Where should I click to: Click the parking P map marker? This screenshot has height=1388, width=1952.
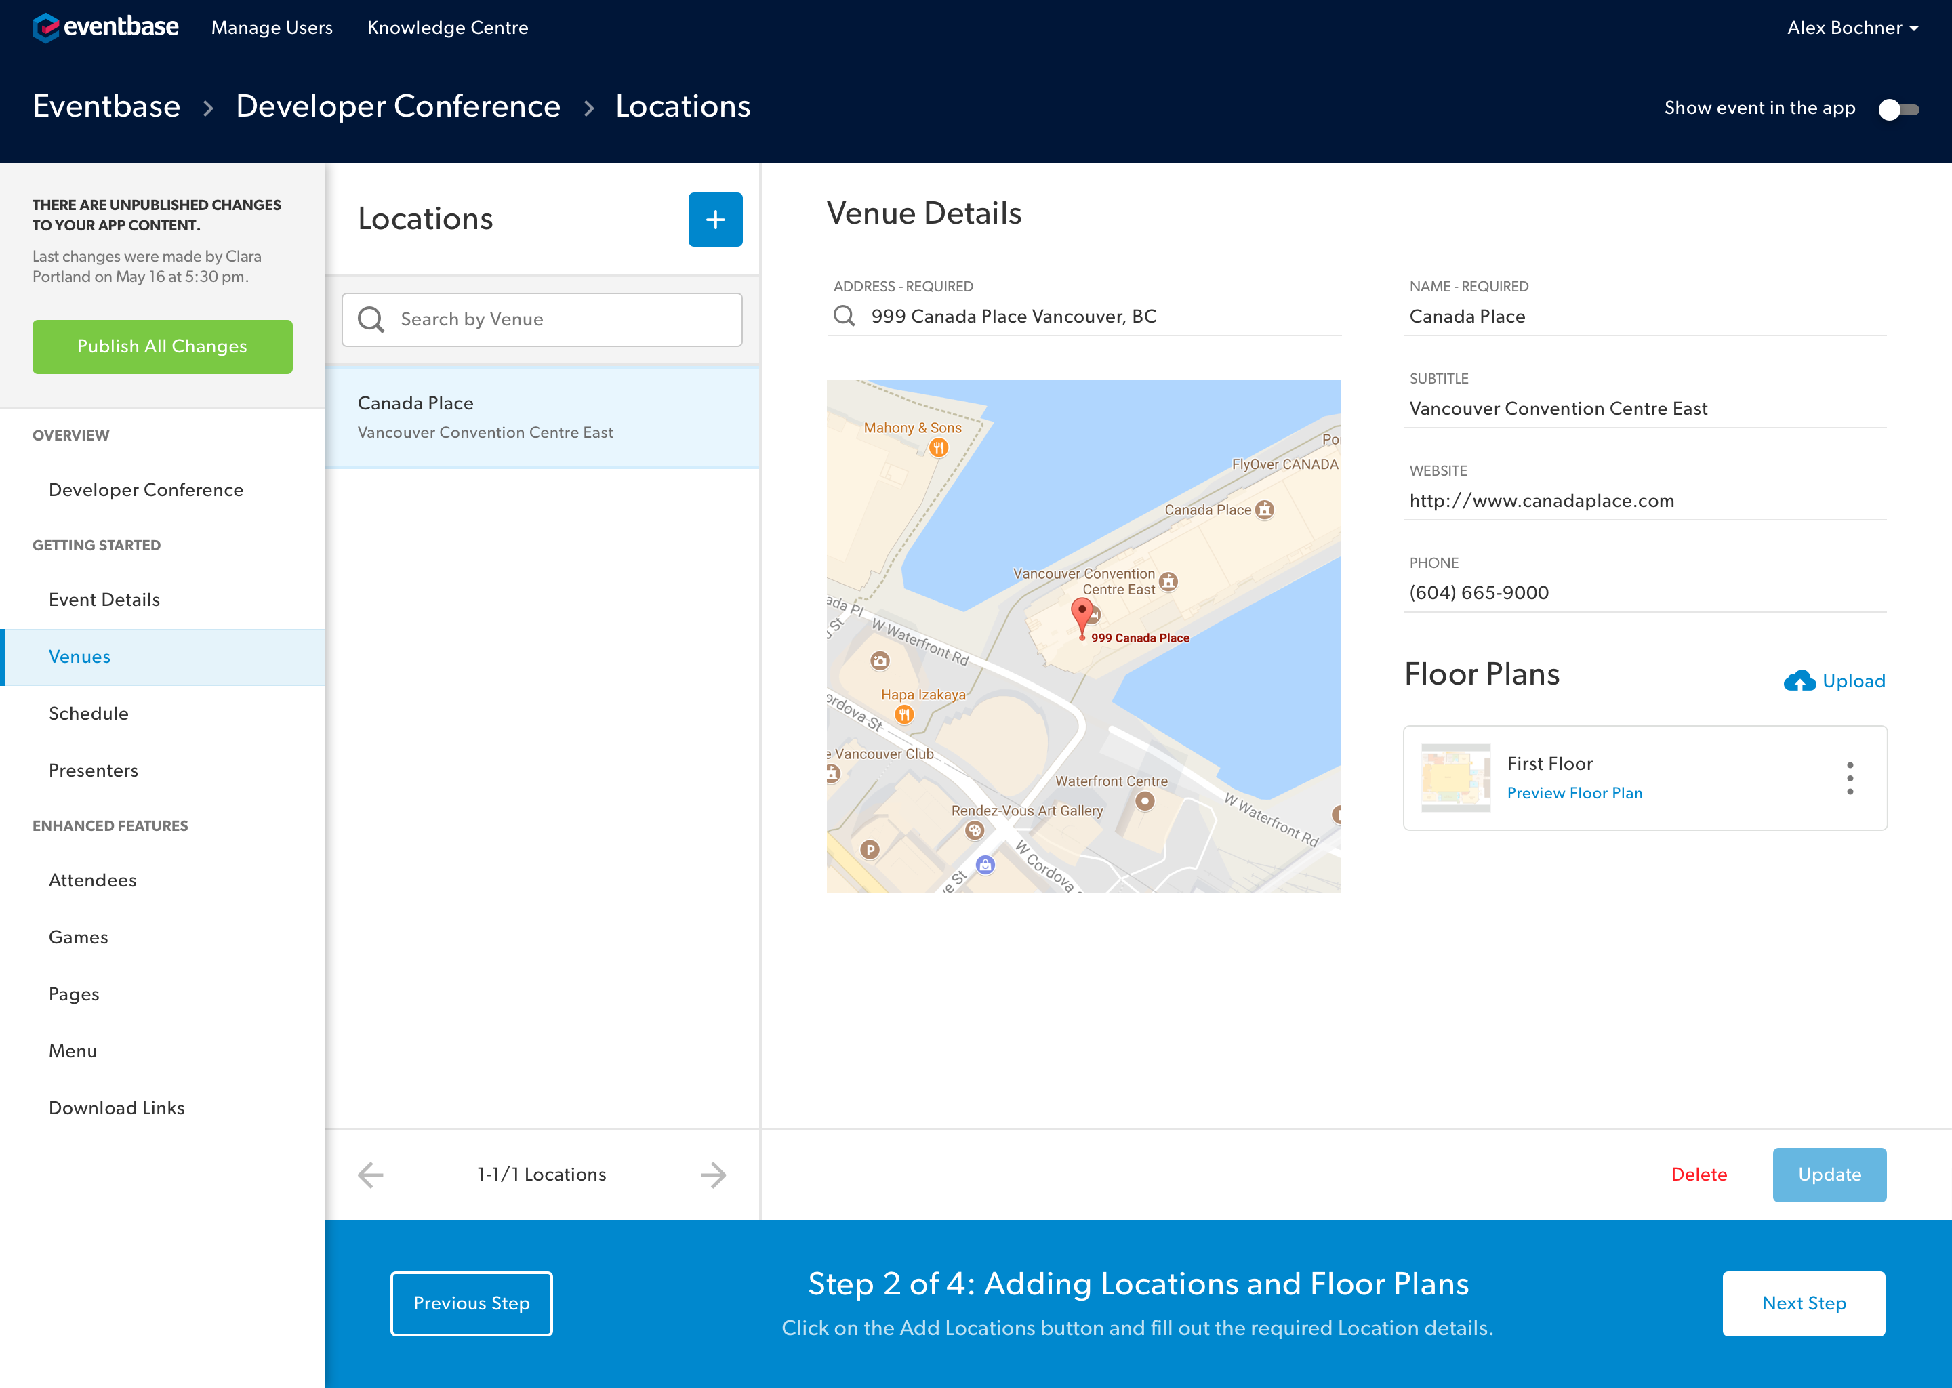[x=870, y=849]
